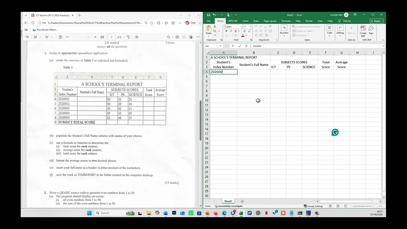Image resolution: width=407 pixels, height=229 pixels.
Task: Open the Editing group with magnifier icon
Action: [340, 30]
